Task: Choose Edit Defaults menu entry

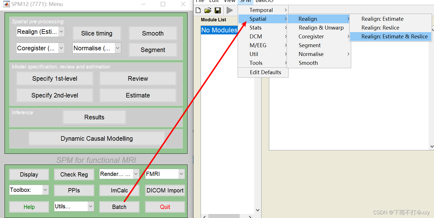Action: (x=263, y=72)
